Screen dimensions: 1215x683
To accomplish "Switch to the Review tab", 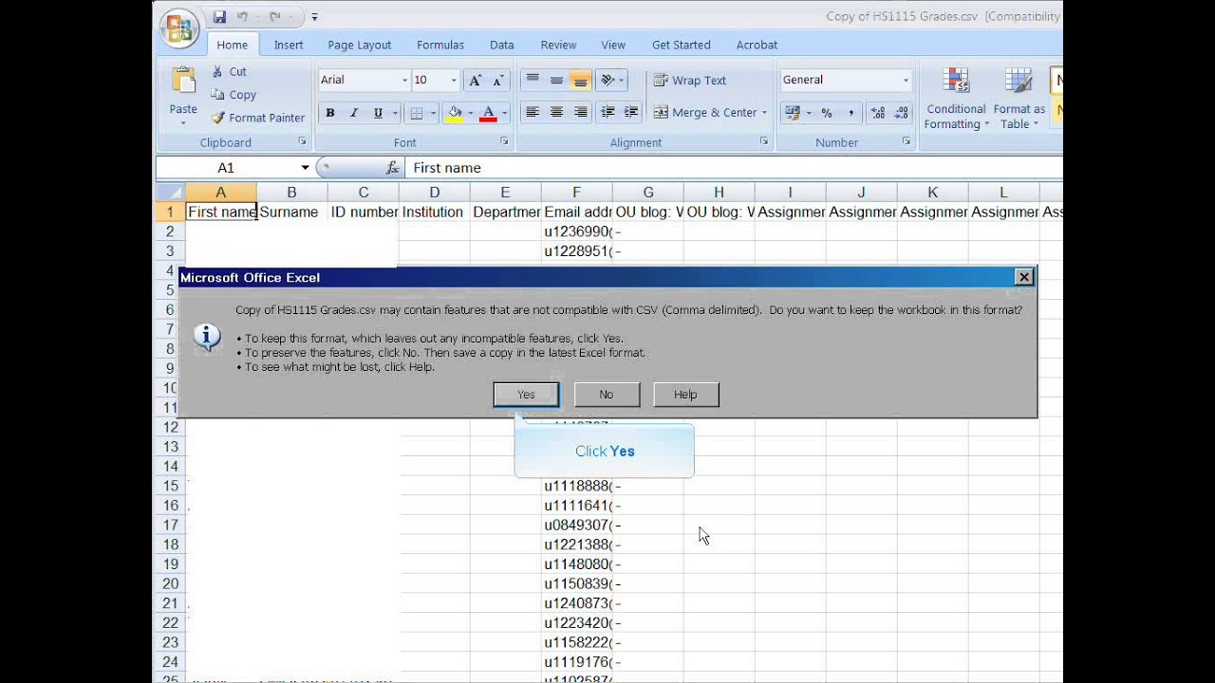I will click(x=558, y=45).
